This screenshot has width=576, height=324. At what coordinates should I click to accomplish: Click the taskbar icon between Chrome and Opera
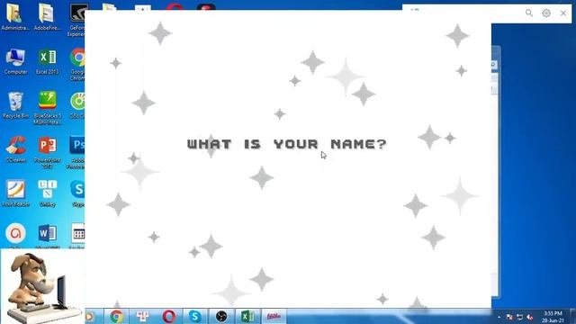(142, 316)
